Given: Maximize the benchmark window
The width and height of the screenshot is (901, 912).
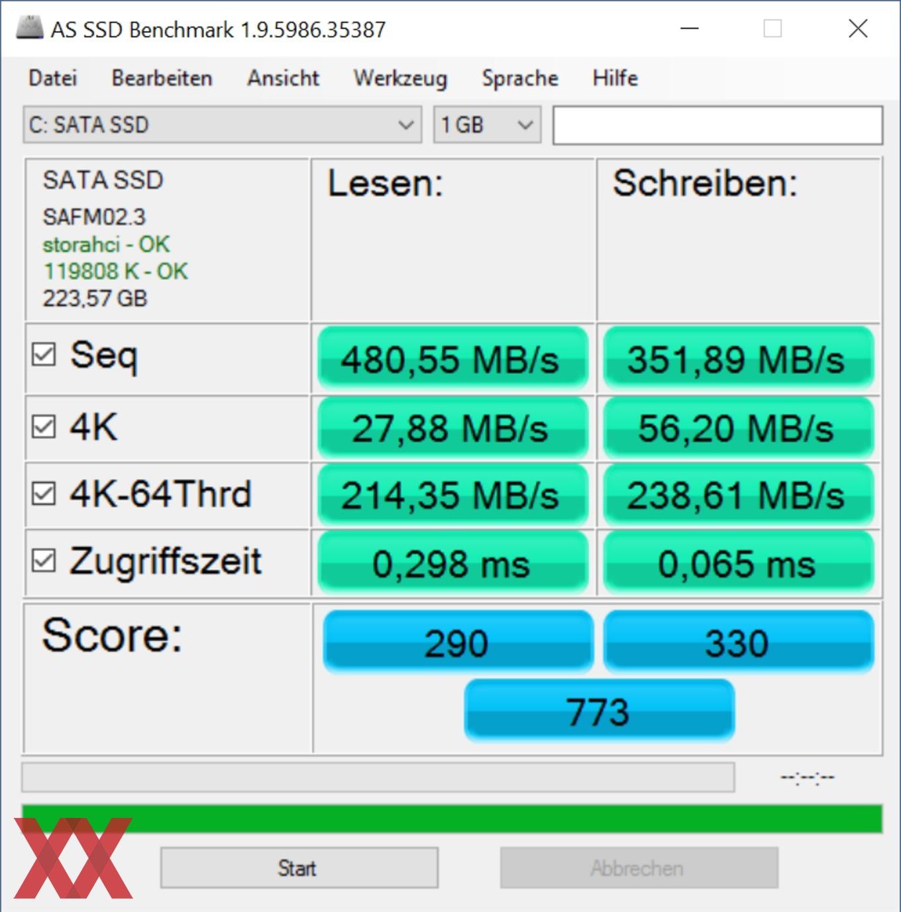Looking at the screenshot, I should (772, 28).
